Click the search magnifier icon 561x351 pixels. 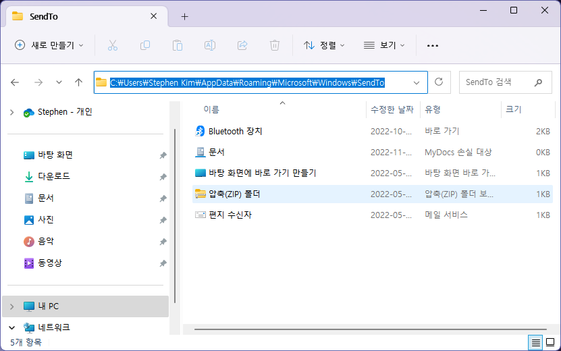coord(538,82)
